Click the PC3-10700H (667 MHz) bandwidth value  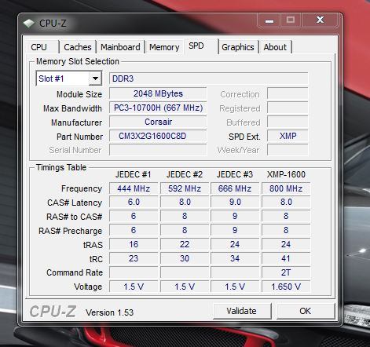click(x=158, y=108)
